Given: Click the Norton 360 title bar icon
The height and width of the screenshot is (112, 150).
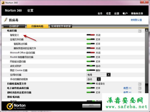Looking at the screenshot, I should [3, 3].
